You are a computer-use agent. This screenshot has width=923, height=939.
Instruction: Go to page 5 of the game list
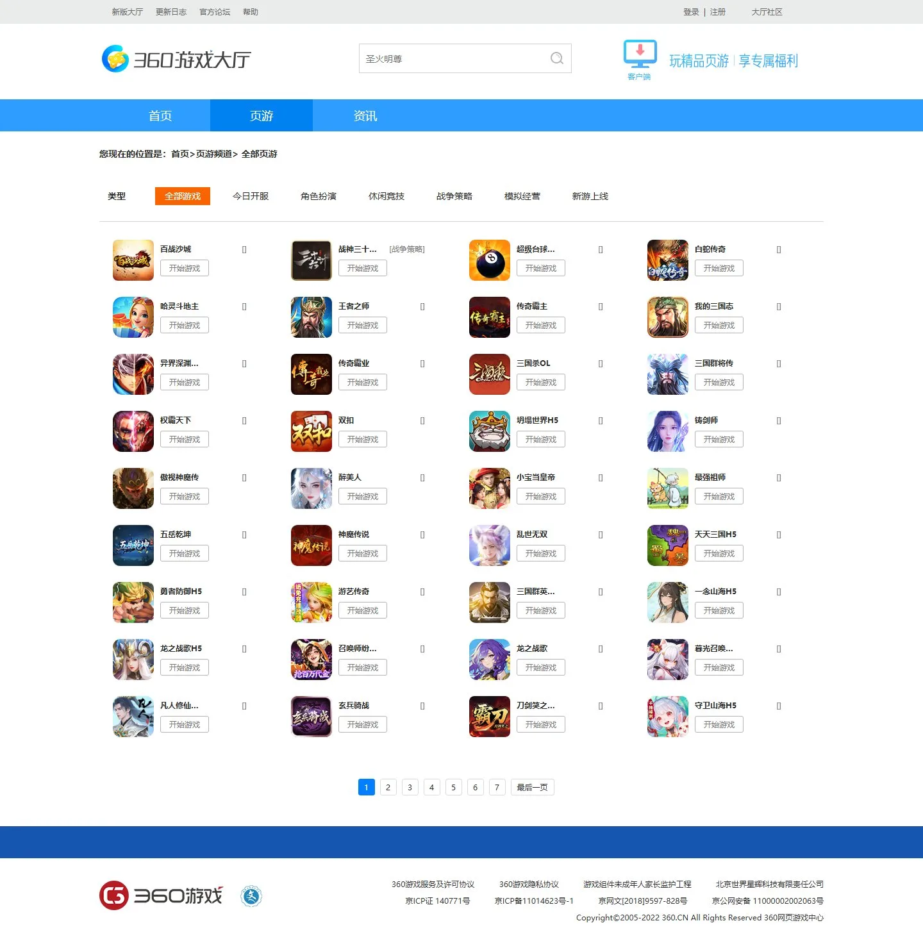[x=453, y=787]
